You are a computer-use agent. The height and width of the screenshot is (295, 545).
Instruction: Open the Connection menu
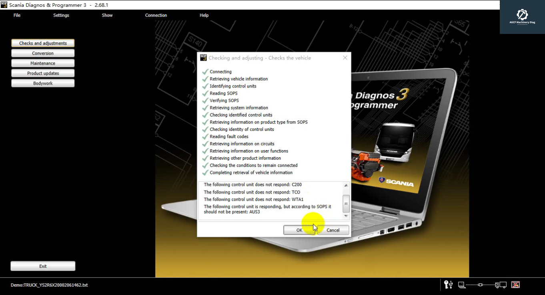click(x=156, y=15)
